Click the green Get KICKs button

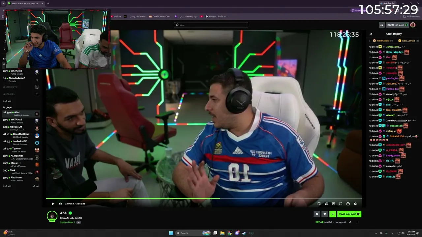(x=398, y=25)
